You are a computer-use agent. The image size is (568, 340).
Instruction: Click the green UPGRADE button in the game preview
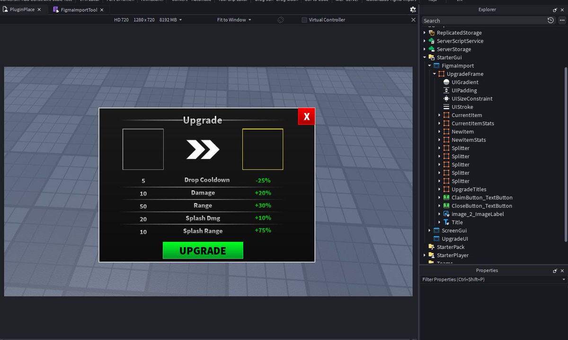click(203, 251)
